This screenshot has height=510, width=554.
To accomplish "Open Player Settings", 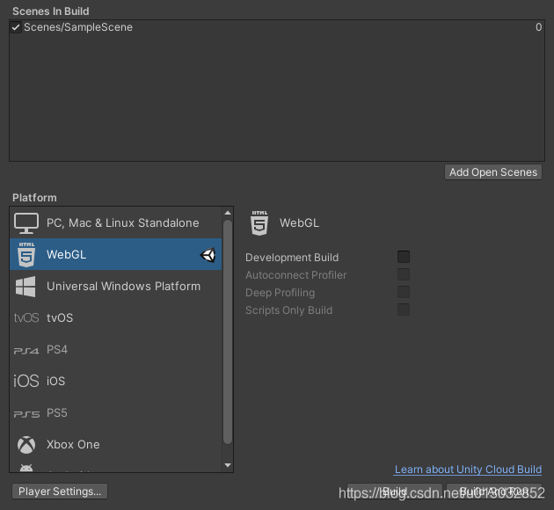I will click(60, 492).
